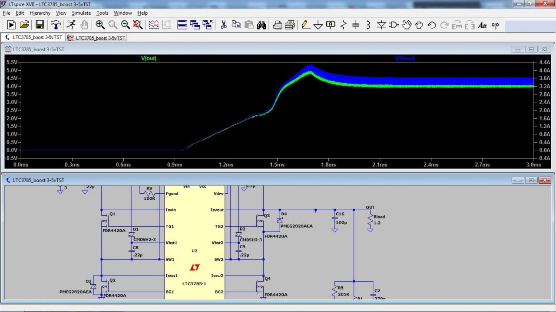Viewport: 556px width, 312px height.
Task: Place a diode from the toolbar
Action: pyautogui.click(x=381, y=25)
